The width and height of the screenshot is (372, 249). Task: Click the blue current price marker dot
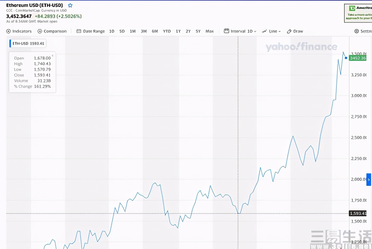point(346,58)
